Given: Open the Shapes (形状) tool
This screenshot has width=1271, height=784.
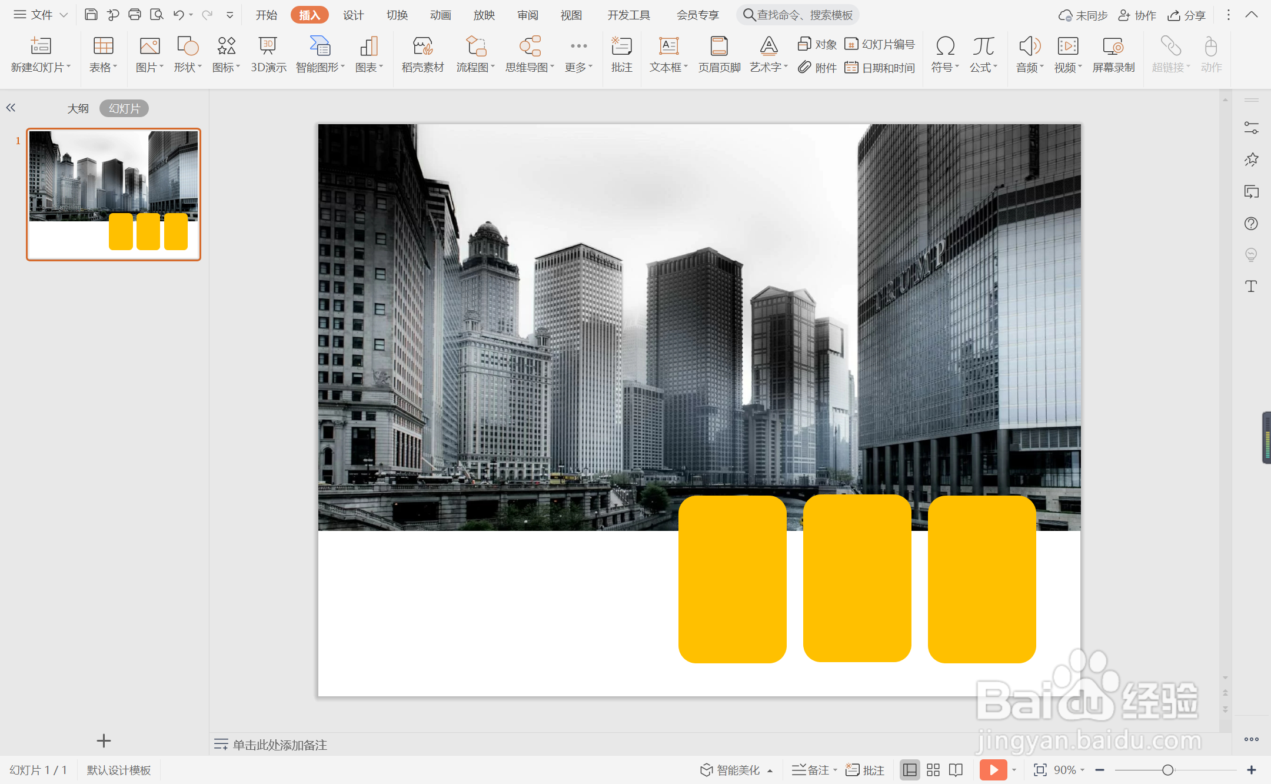Looking at the screenshot, I should pos(188,46).
